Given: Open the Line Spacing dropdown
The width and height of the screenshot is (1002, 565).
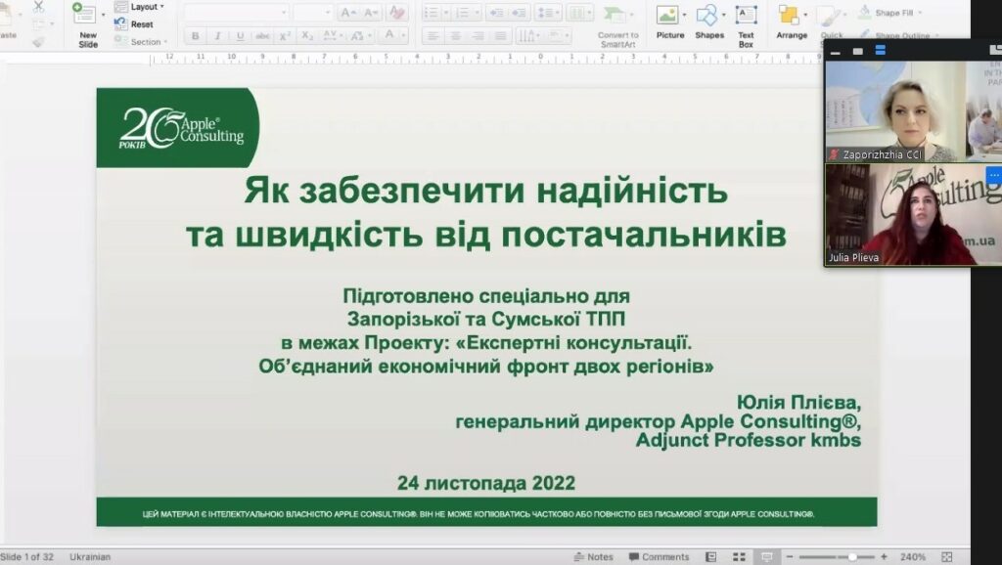Looking at the screenshot, I should pos(548,12).
